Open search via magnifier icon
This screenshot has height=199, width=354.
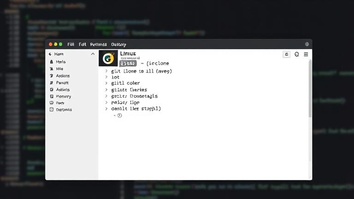(x=297, y=54)
